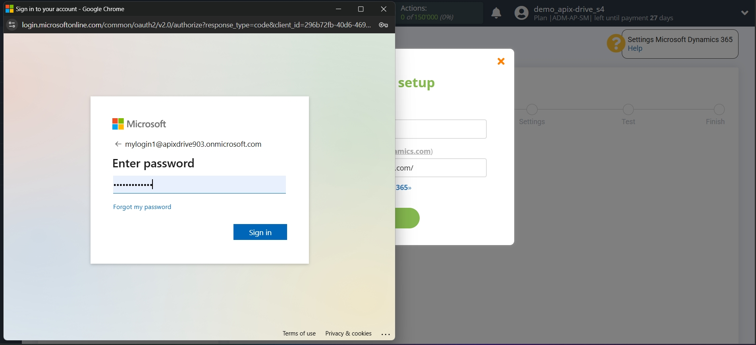
Task: Open Terms of use link
Action: tap(299, 333)
